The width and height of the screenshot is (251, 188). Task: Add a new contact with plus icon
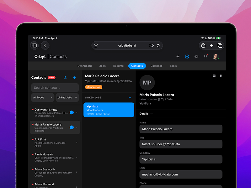(74, 77)
